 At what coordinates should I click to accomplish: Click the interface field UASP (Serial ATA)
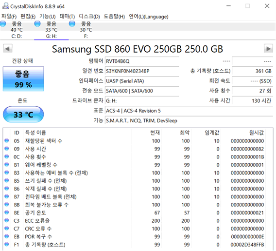pos(142,81)
